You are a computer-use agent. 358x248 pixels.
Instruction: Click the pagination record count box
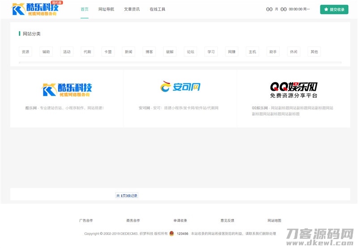click(x=127, y=196)
